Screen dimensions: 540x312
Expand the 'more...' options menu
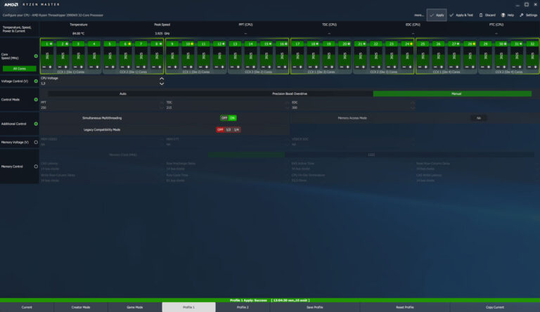[x=419, y=15]
